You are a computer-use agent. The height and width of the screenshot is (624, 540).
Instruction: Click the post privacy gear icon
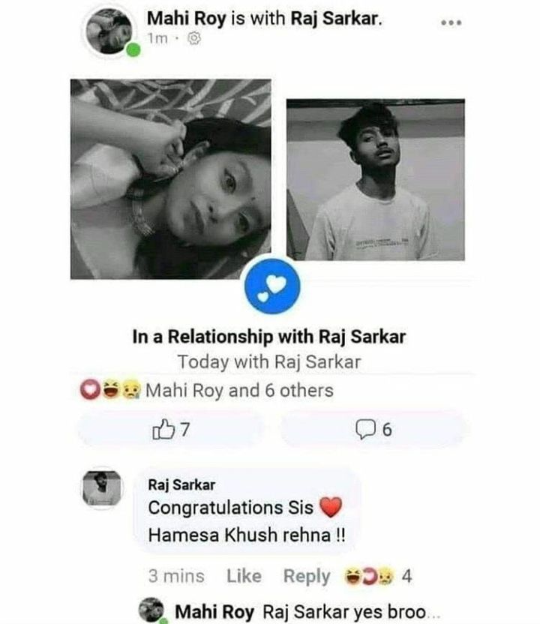193,35
